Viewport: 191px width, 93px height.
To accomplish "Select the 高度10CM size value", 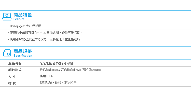I will click(47, 76).
